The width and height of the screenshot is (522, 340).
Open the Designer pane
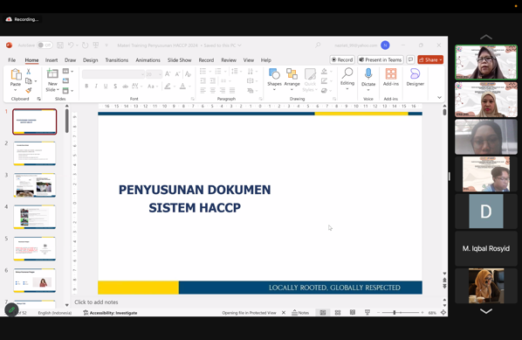[x=415, y=77]
